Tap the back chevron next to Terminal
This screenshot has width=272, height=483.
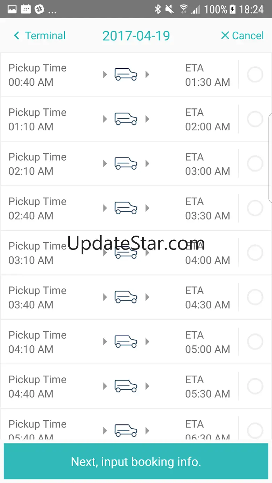pyautogui.click(x=16, y=36)
